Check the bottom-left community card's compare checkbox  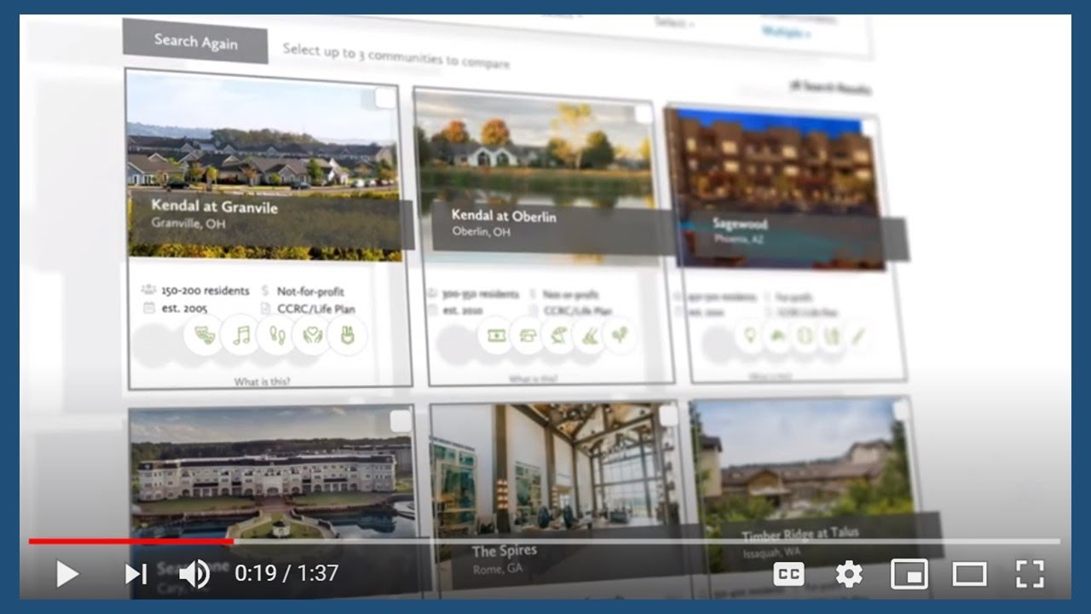[x=401, y=420]
